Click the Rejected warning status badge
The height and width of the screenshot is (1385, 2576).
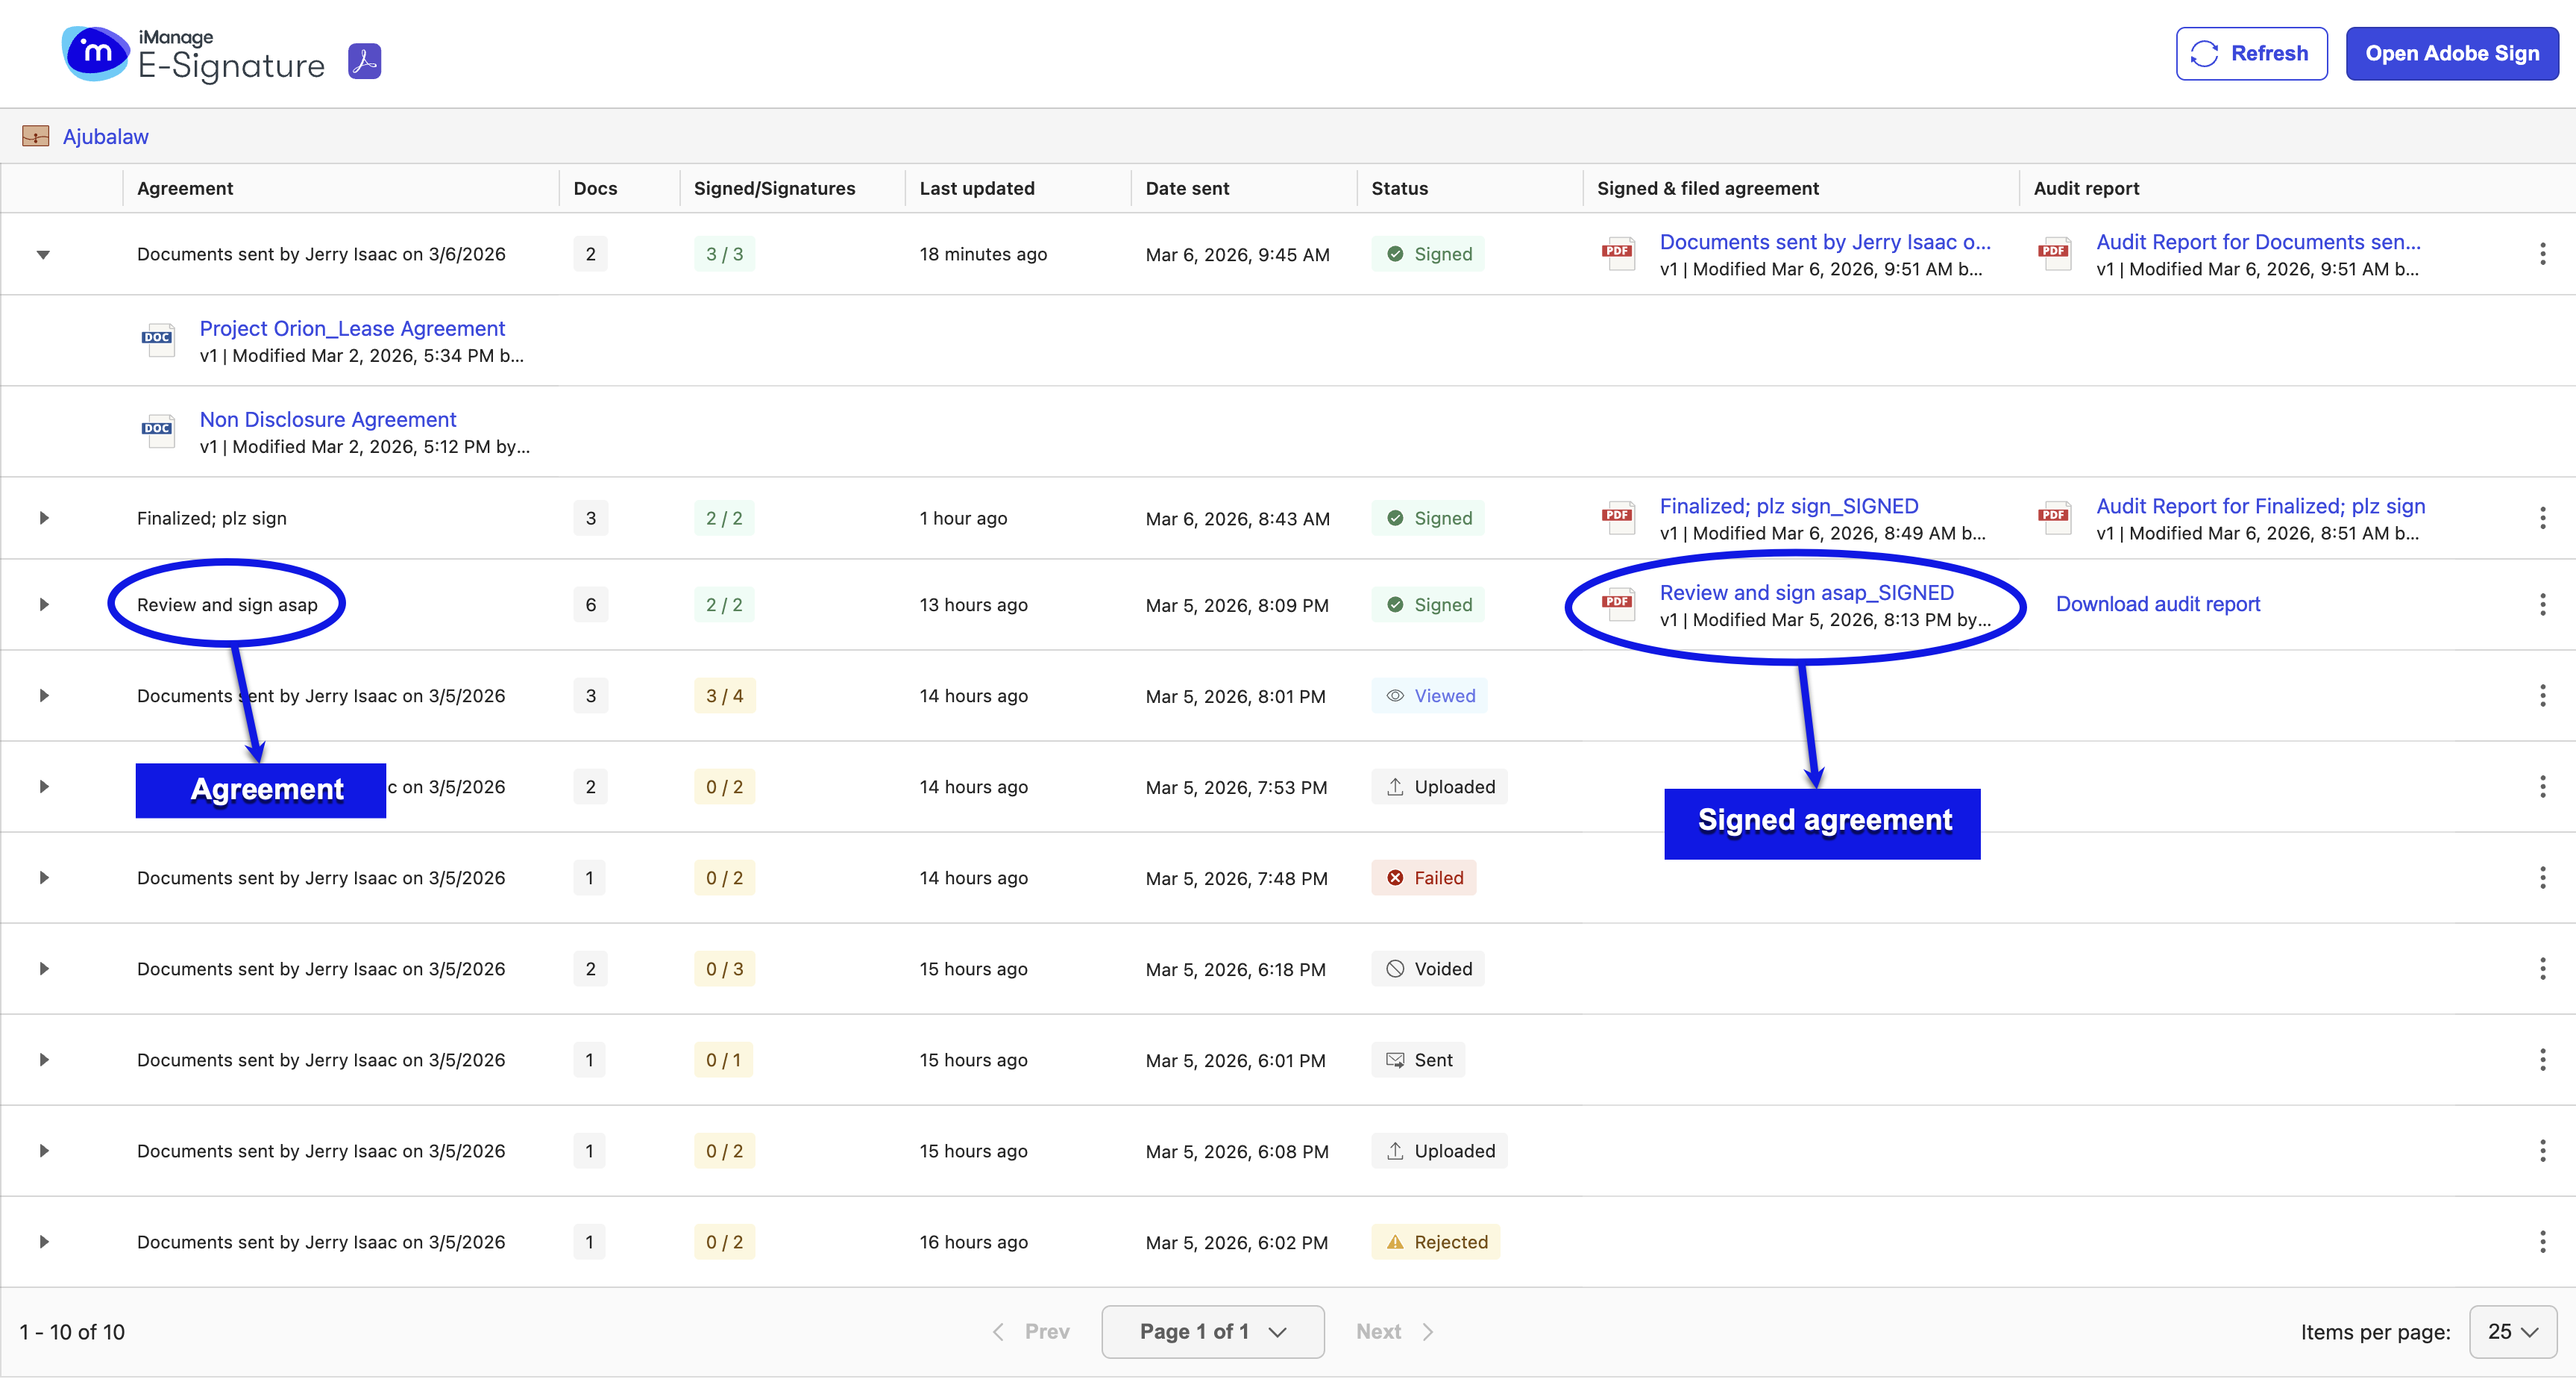(1436, 1242)
